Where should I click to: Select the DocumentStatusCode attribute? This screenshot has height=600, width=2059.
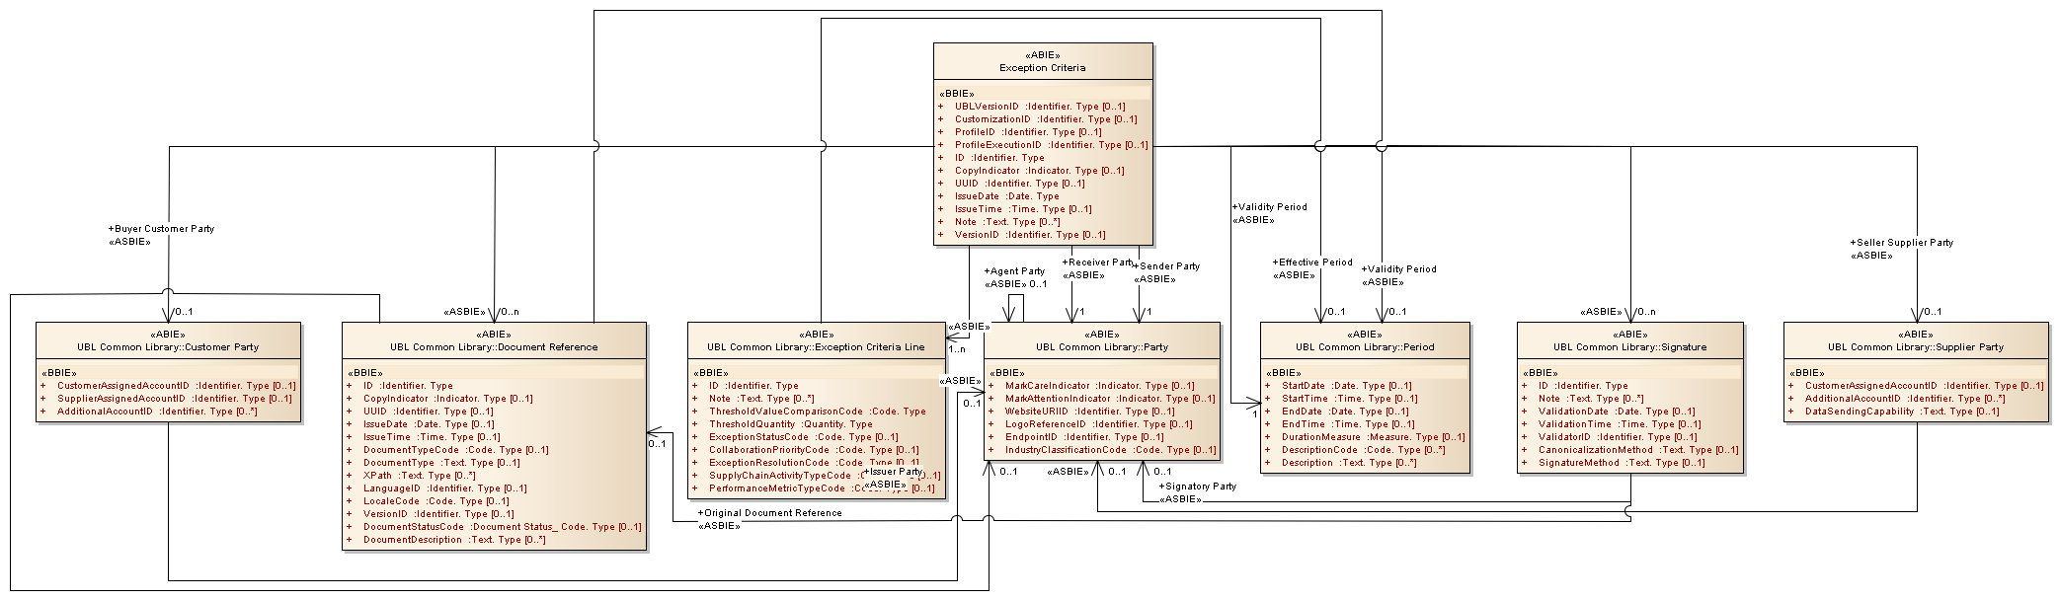(502, 527)
